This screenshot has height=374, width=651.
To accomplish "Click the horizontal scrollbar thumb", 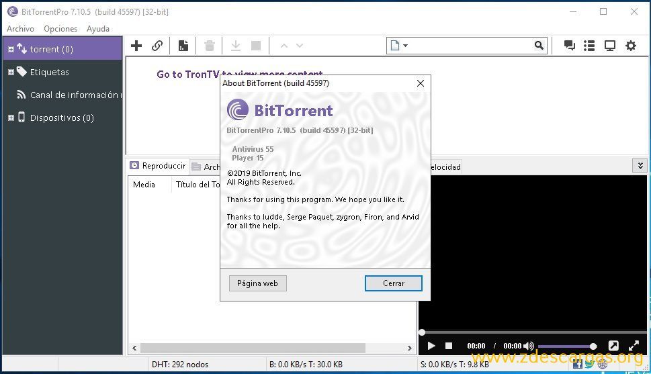I will tap(253, 348).
